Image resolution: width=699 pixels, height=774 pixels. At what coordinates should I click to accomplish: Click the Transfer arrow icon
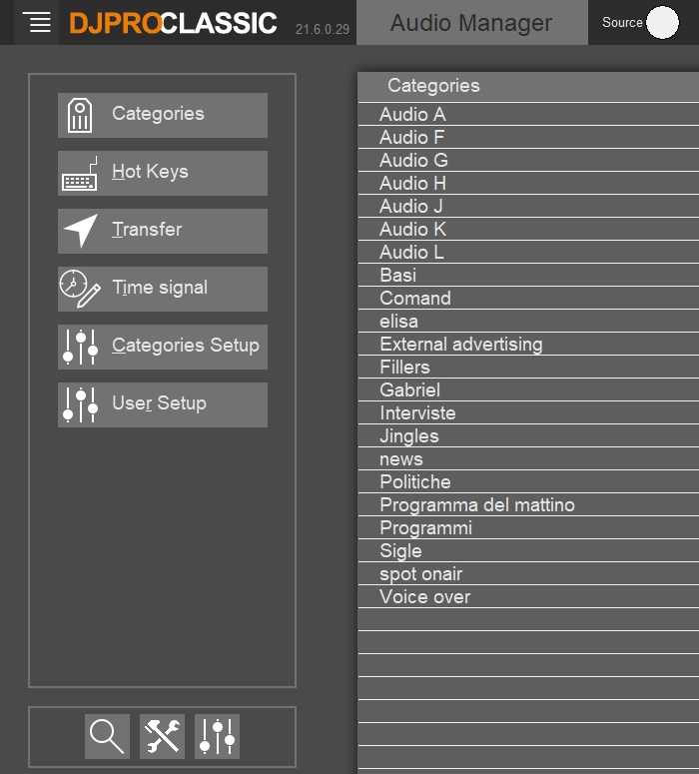(80, 231)
